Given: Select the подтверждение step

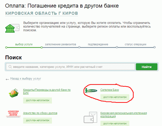Looking at the screenshot, I should (x=98, y=44).
